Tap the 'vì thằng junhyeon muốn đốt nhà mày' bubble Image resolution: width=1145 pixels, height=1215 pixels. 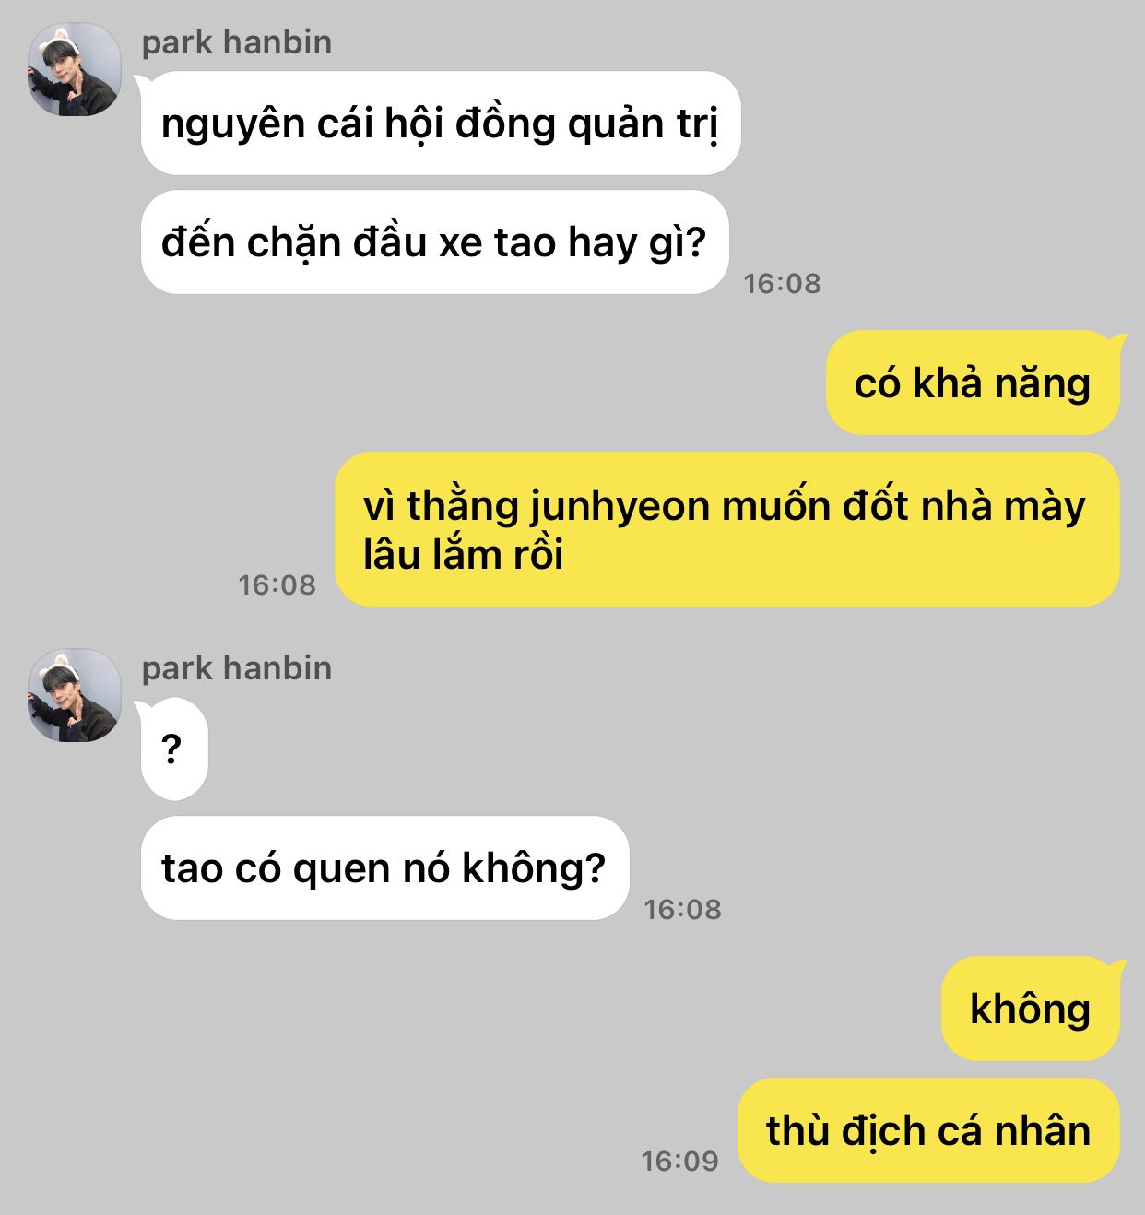click(727, 529)
